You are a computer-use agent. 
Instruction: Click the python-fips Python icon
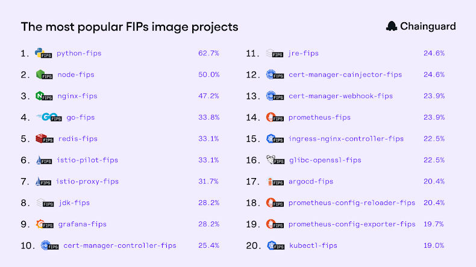point(40,53)
